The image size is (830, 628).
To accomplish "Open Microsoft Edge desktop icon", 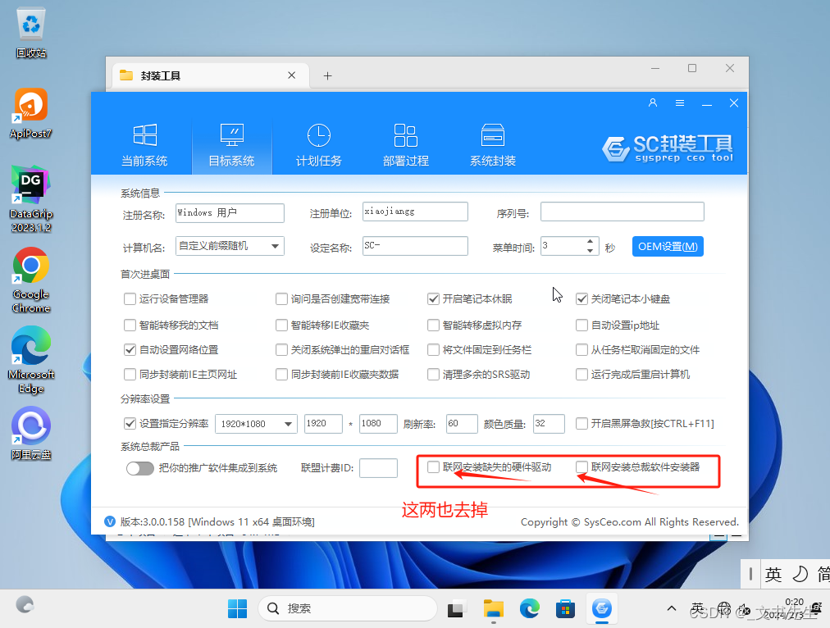I will (31, 360).
